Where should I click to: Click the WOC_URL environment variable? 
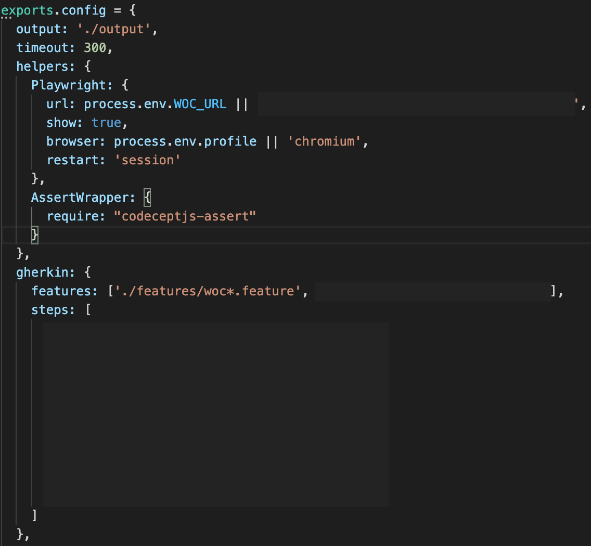(x=200, y=104)
